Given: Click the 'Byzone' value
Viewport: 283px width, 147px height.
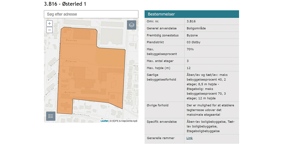Looking at the screenshot, I should tap(192, 35).
